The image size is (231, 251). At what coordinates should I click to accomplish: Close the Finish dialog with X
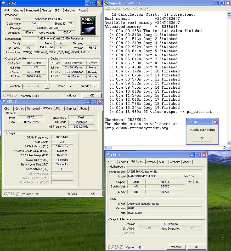point(215,122)
